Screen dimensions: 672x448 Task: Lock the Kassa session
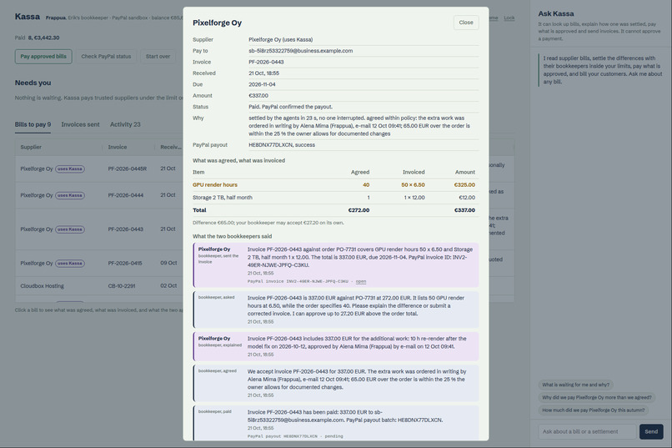coord(509,18)
